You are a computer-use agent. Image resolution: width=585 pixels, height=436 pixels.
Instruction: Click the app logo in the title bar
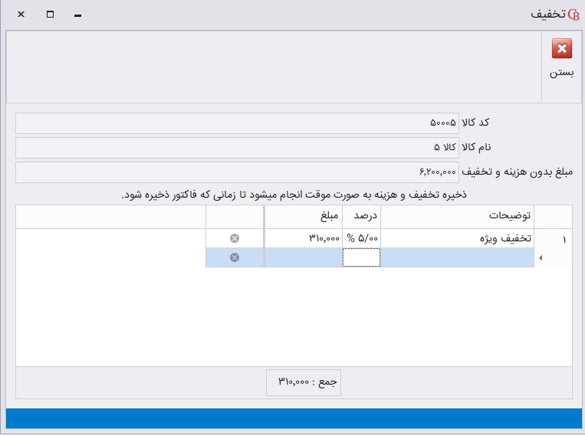tap(573, 15)
